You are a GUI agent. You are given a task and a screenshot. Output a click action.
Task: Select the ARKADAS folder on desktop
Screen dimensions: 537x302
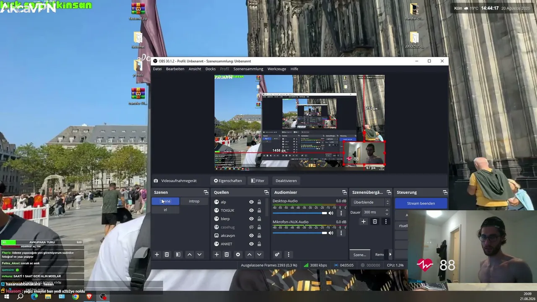[414, 40]
